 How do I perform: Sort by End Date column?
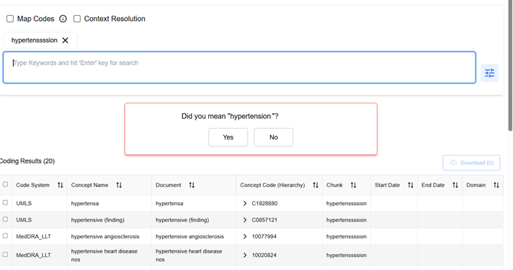tap(455, 185)
